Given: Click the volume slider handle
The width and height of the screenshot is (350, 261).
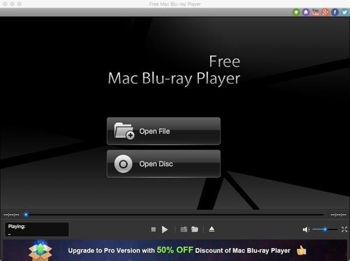Looking at the screenshot, I should pos(325,229).
